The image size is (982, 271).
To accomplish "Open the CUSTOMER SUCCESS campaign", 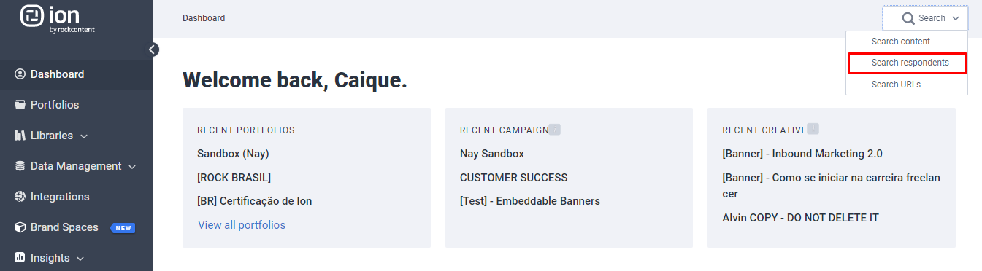I will point(513,178).
